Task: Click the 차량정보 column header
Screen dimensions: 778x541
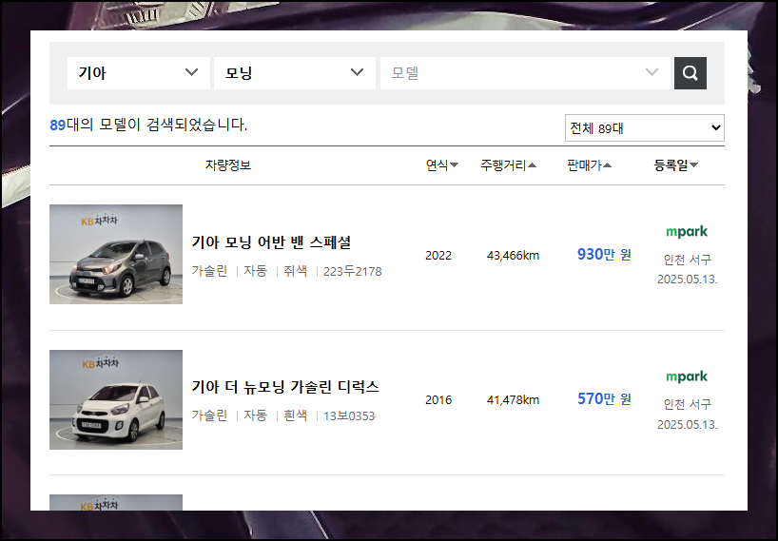Action: click(x=228, y=165)
